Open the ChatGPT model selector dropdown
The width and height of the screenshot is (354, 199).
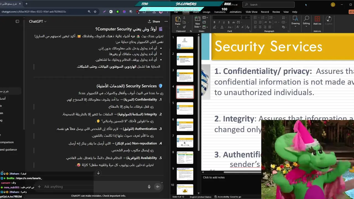point(38,21)
